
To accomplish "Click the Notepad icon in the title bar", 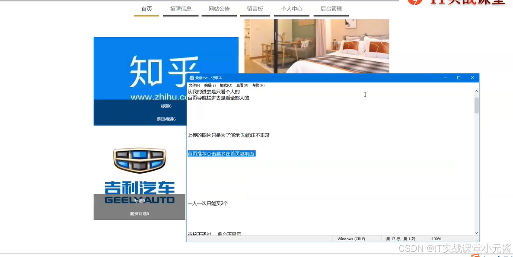I will [x=191, y=78].
